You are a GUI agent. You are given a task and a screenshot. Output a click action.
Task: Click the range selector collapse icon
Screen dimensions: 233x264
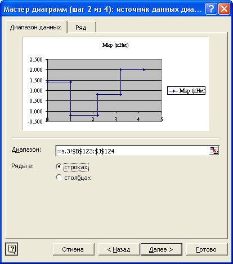(214, 151)
